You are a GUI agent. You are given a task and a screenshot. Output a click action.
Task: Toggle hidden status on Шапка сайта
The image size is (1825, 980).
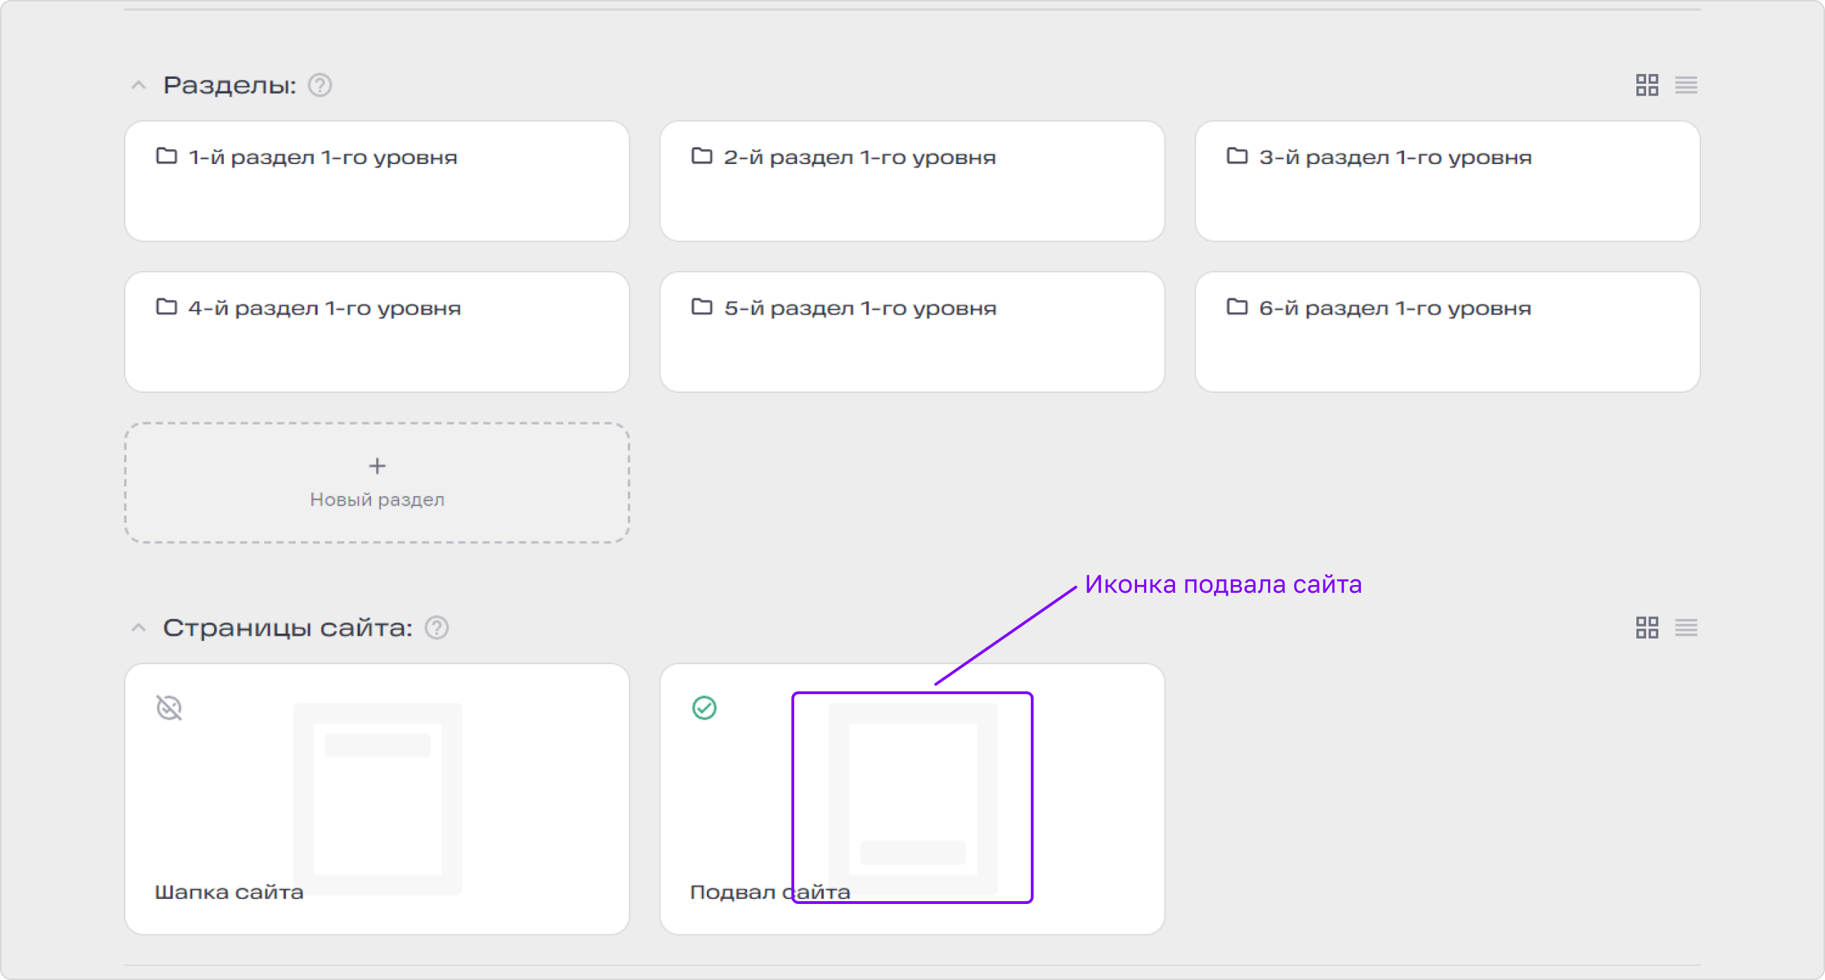168,707
